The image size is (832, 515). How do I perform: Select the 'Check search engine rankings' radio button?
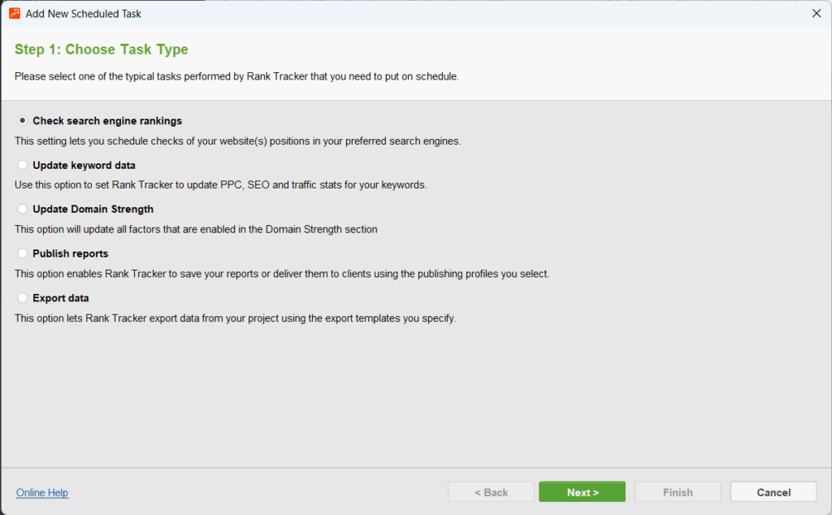22,120
